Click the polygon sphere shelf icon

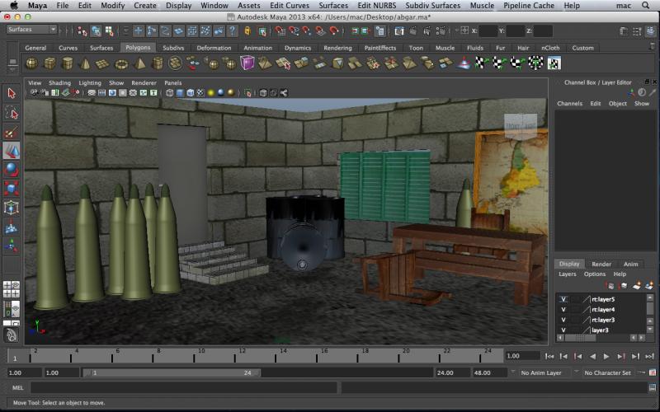click(x=31, y=63)
